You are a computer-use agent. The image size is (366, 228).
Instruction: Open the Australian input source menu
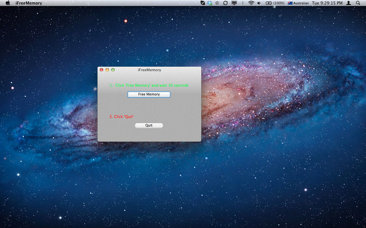point(298,3)
